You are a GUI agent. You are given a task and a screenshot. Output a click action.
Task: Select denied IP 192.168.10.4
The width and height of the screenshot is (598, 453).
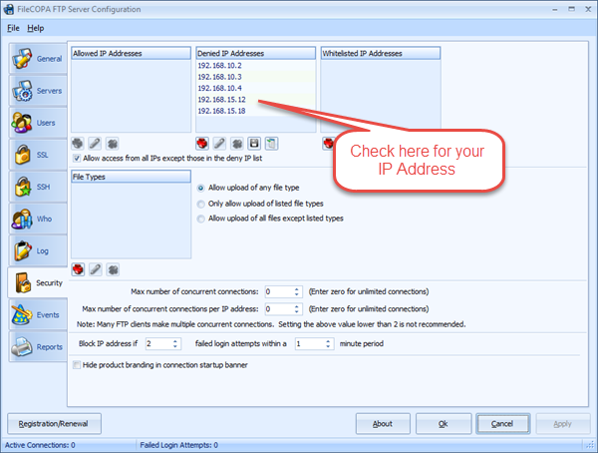coord(255,88)
